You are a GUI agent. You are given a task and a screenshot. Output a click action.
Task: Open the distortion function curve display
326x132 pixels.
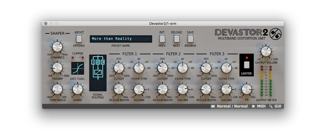click(78, 68)
